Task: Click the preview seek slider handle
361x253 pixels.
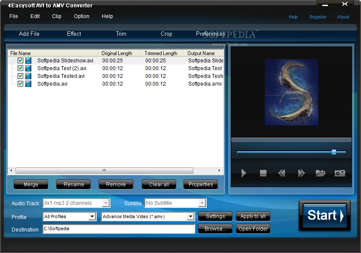Action: pyautogui.click(x=334, y=152)
